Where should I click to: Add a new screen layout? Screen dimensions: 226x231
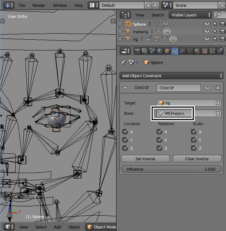[x=148, y=5]
